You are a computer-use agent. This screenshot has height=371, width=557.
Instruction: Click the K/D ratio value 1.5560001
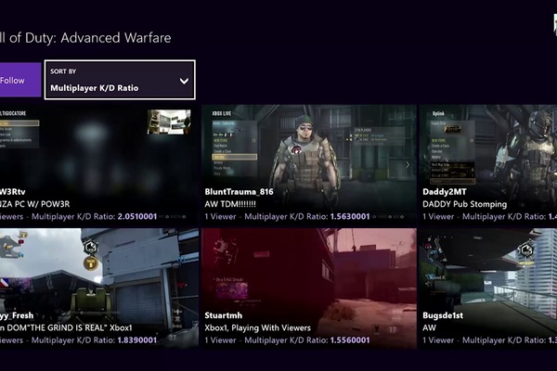350,340
